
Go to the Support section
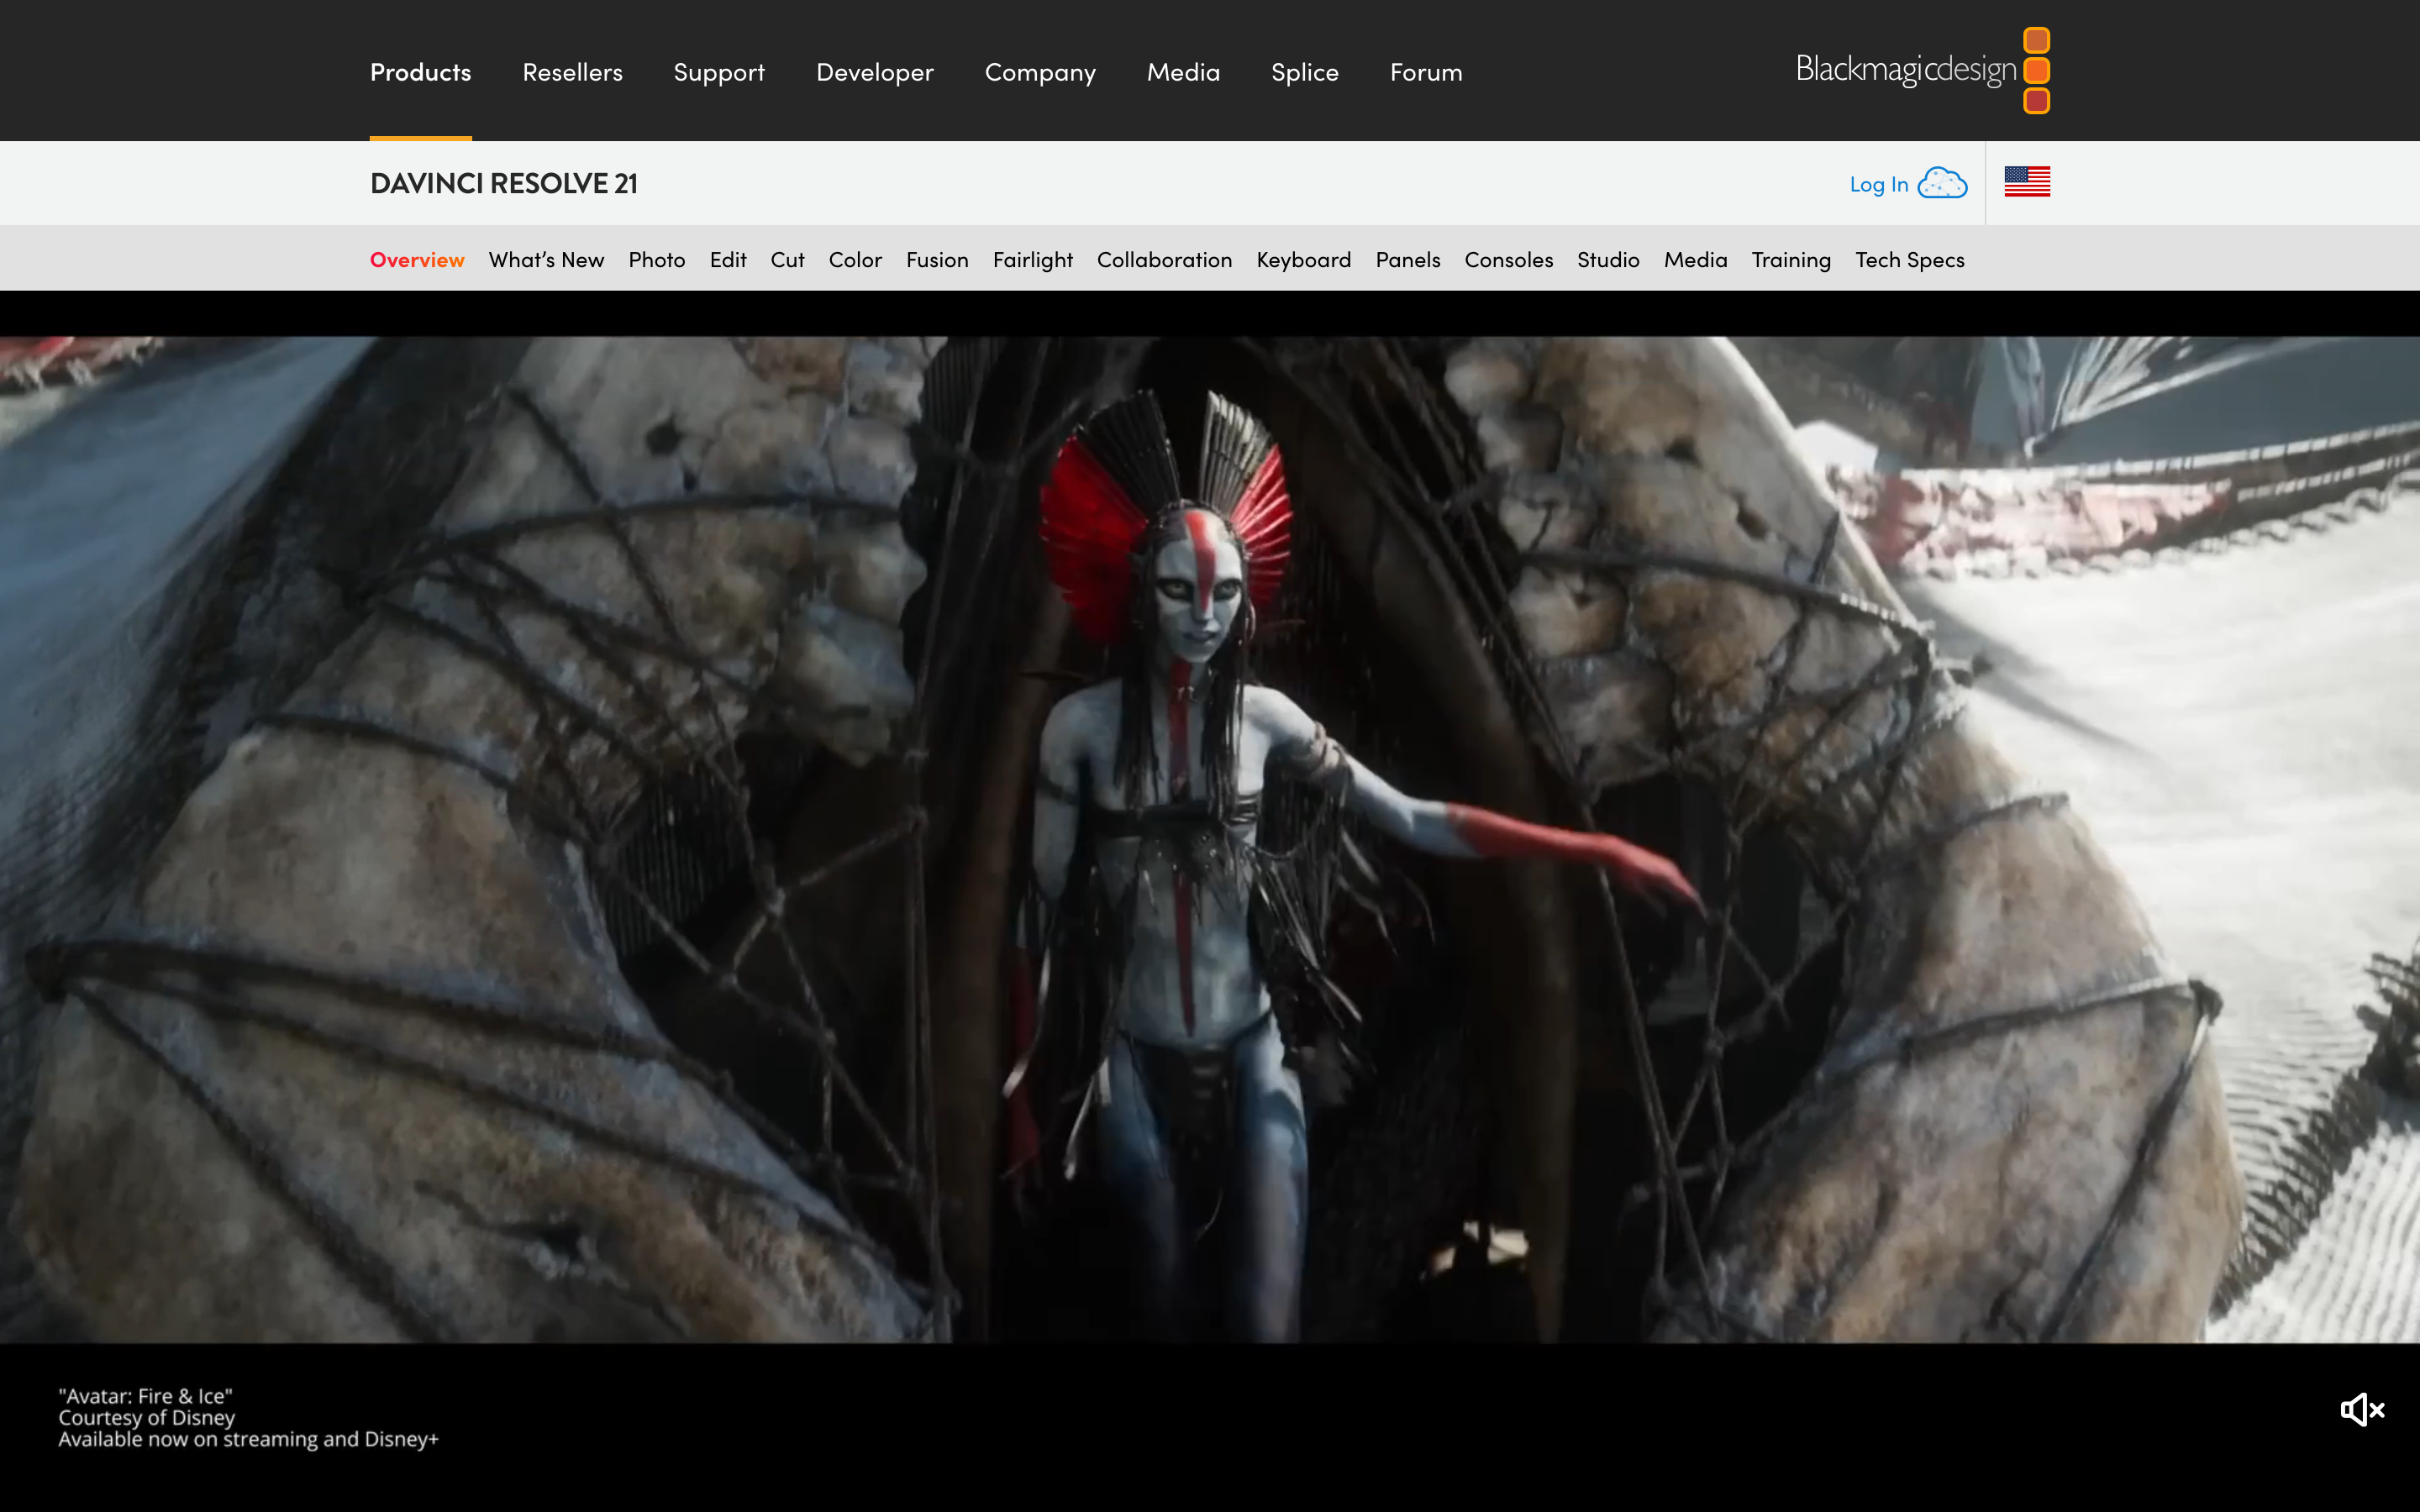click(719, 72)
